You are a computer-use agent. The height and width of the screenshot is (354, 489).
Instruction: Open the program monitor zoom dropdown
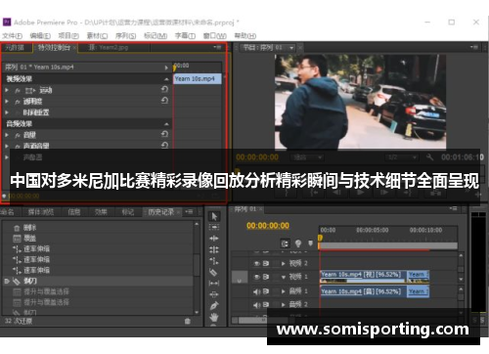307,157
